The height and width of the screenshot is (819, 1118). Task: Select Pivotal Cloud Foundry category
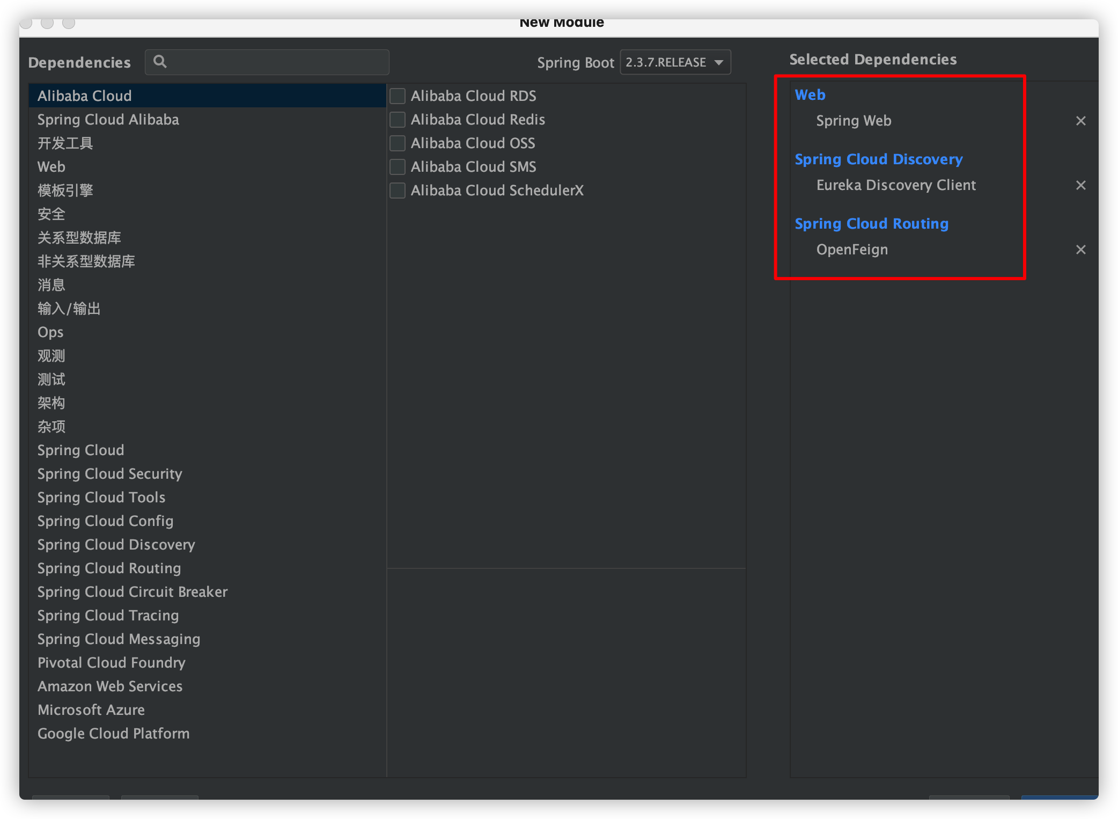(x=207, y=663)
